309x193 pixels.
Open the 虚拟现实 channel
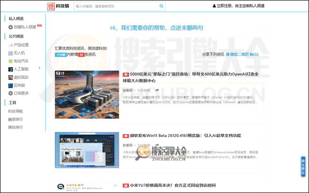coord(21,77)
